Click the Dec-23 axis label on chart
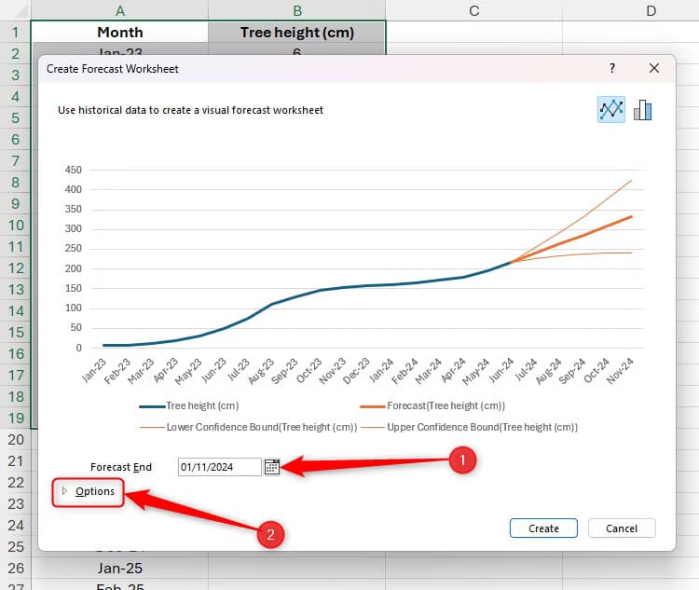This screenshot has height=590, width=699. 356,371
